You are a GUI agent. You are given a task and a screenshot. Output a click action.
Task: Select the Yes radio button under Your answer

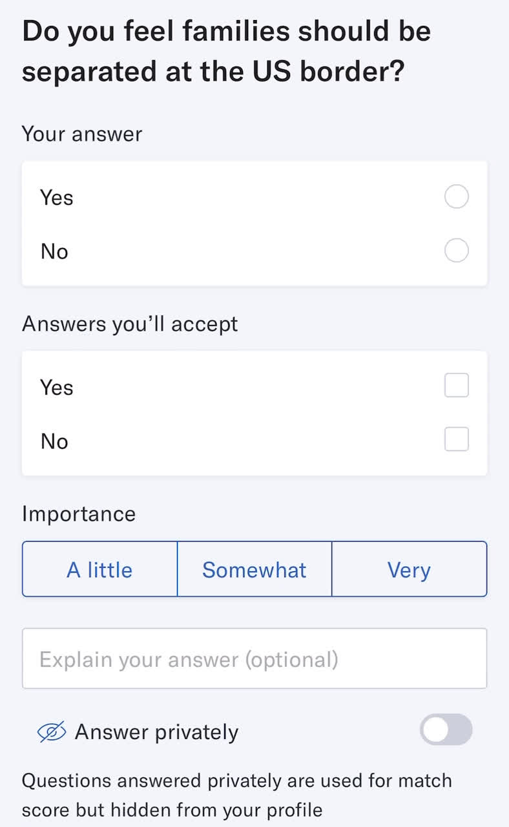[456, 196]
